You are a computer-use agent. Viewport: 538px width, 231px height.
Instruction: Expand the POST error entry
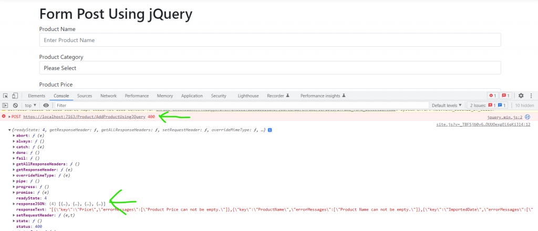click(x=9, y=117)
